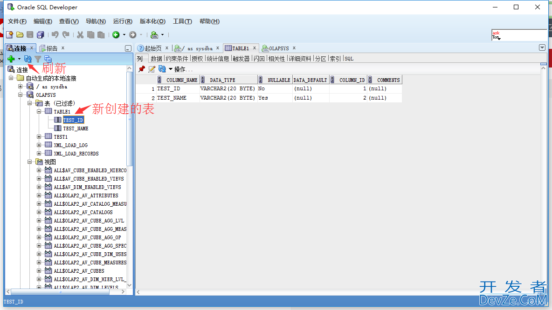Expand the XML_LOAD_RECORDS table node
Image resolution: width=552 pixels, height=310 pixels.
(x=39, y=153)
